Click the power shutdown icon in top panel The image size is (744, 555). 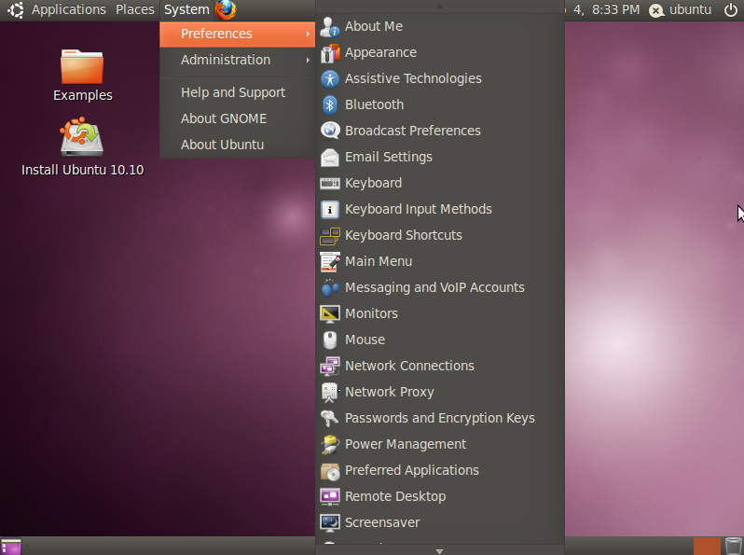[730, 10]
